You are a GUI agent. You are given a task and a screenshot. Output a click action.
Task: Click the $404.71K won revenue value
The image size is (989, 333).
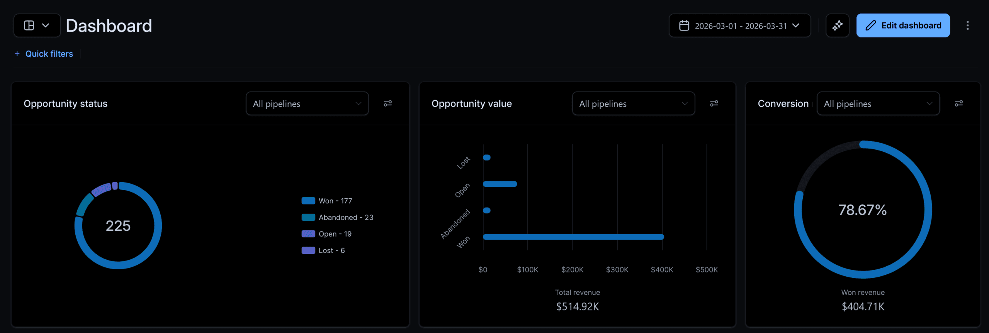click(x=863, y=307)
